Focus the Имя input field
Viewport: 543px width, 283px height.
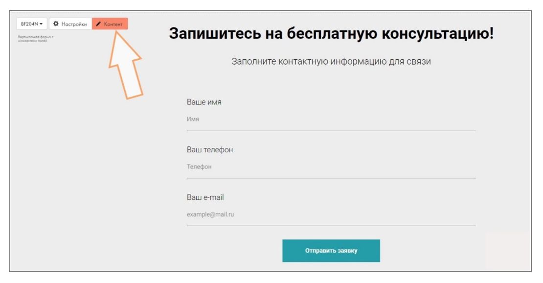331,119
